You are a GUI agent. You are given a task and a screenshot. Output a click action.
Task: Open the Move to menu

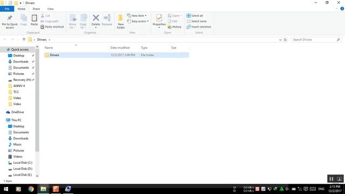pyautogui.click(x=72, y=22)
